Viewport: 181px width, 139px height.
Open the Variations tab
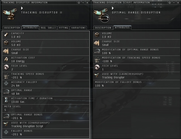78,28
